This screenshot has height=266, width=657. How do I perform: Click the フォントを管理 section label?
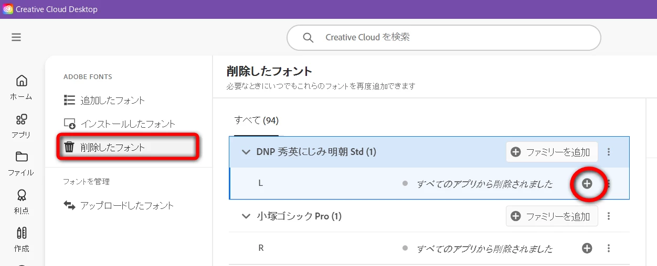(87, 182)
